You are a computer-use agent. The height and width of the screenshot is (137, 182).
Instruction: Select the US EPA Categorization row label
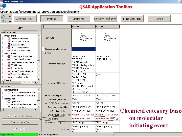[x=58, y=103]
